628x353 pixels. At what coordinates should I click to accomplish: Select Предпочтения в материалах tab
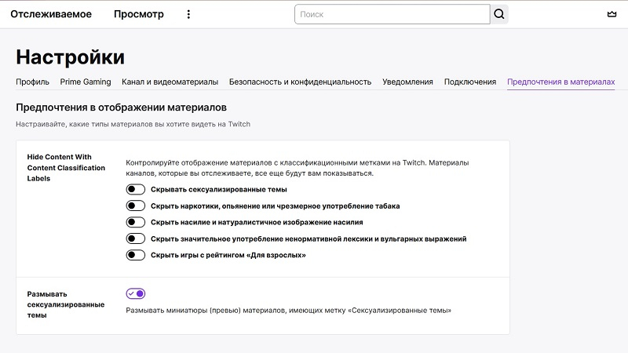[560, 82]
